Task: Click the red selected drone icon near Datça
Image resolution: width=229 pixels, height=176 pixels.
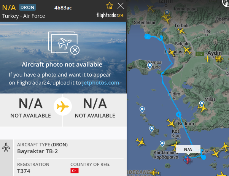Action: coord(188,160)
